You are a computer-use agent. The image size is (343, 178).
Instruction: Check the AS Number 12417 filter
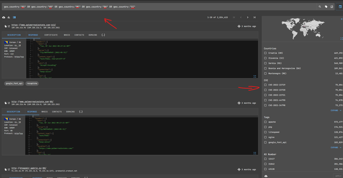pos(265,159)
